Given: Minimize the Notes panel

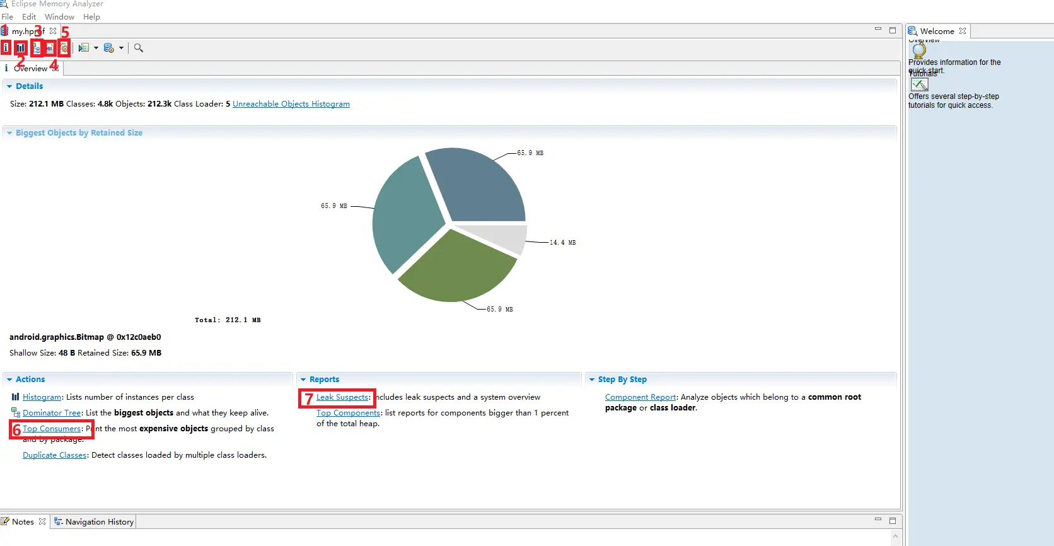Looking at the screenshot, I should pyautogui.click(x=878, y=520).
